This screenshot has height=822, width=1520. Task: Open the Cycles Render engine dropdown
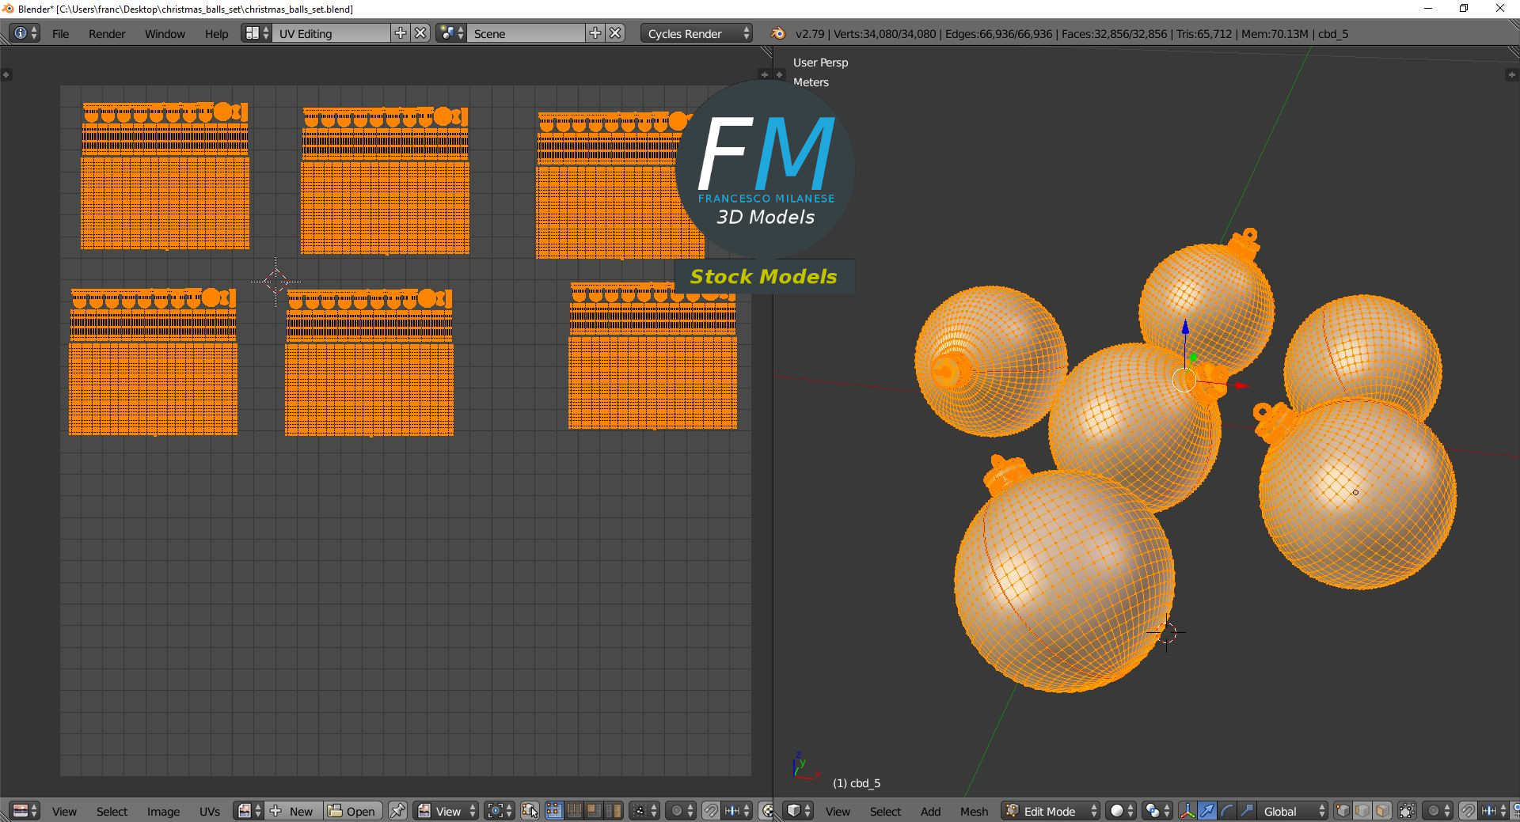point(697,33)
